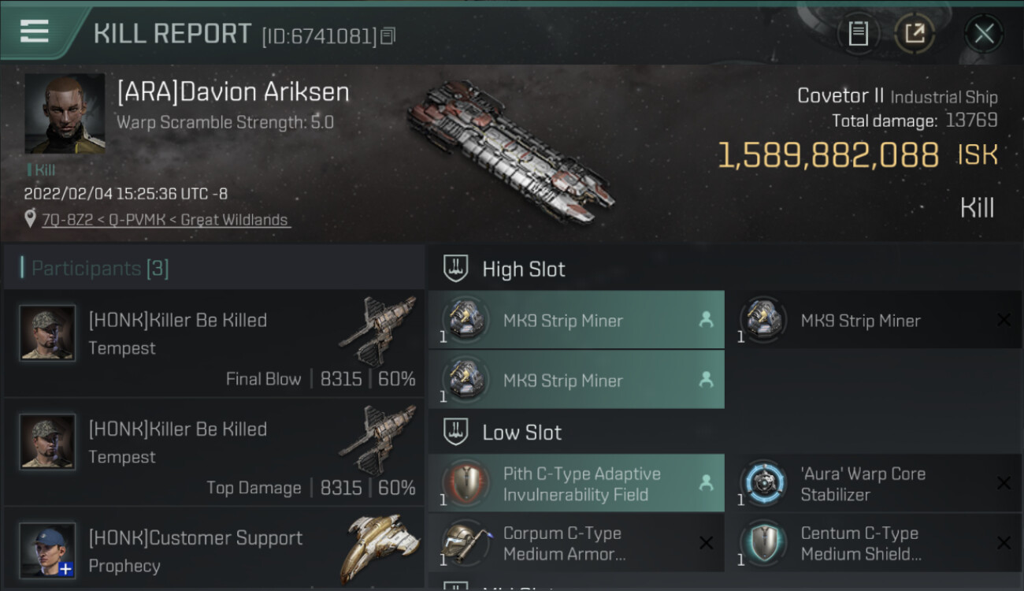
Task: Click the location pin icon
Action: coord(30,219)
